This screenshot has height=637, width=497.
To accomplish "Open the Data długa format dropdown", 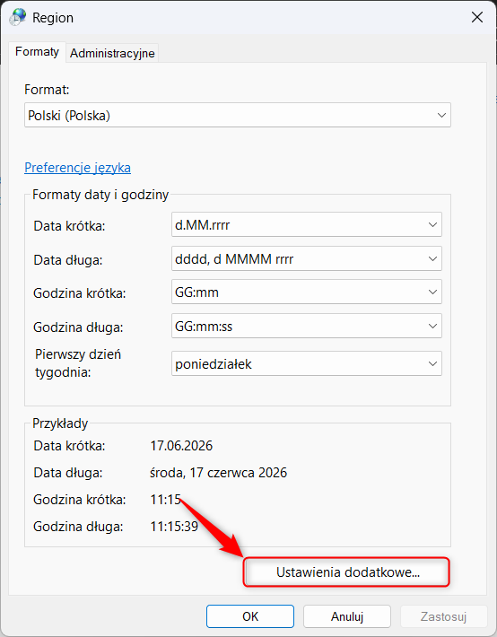I will [x=307, y=258].
